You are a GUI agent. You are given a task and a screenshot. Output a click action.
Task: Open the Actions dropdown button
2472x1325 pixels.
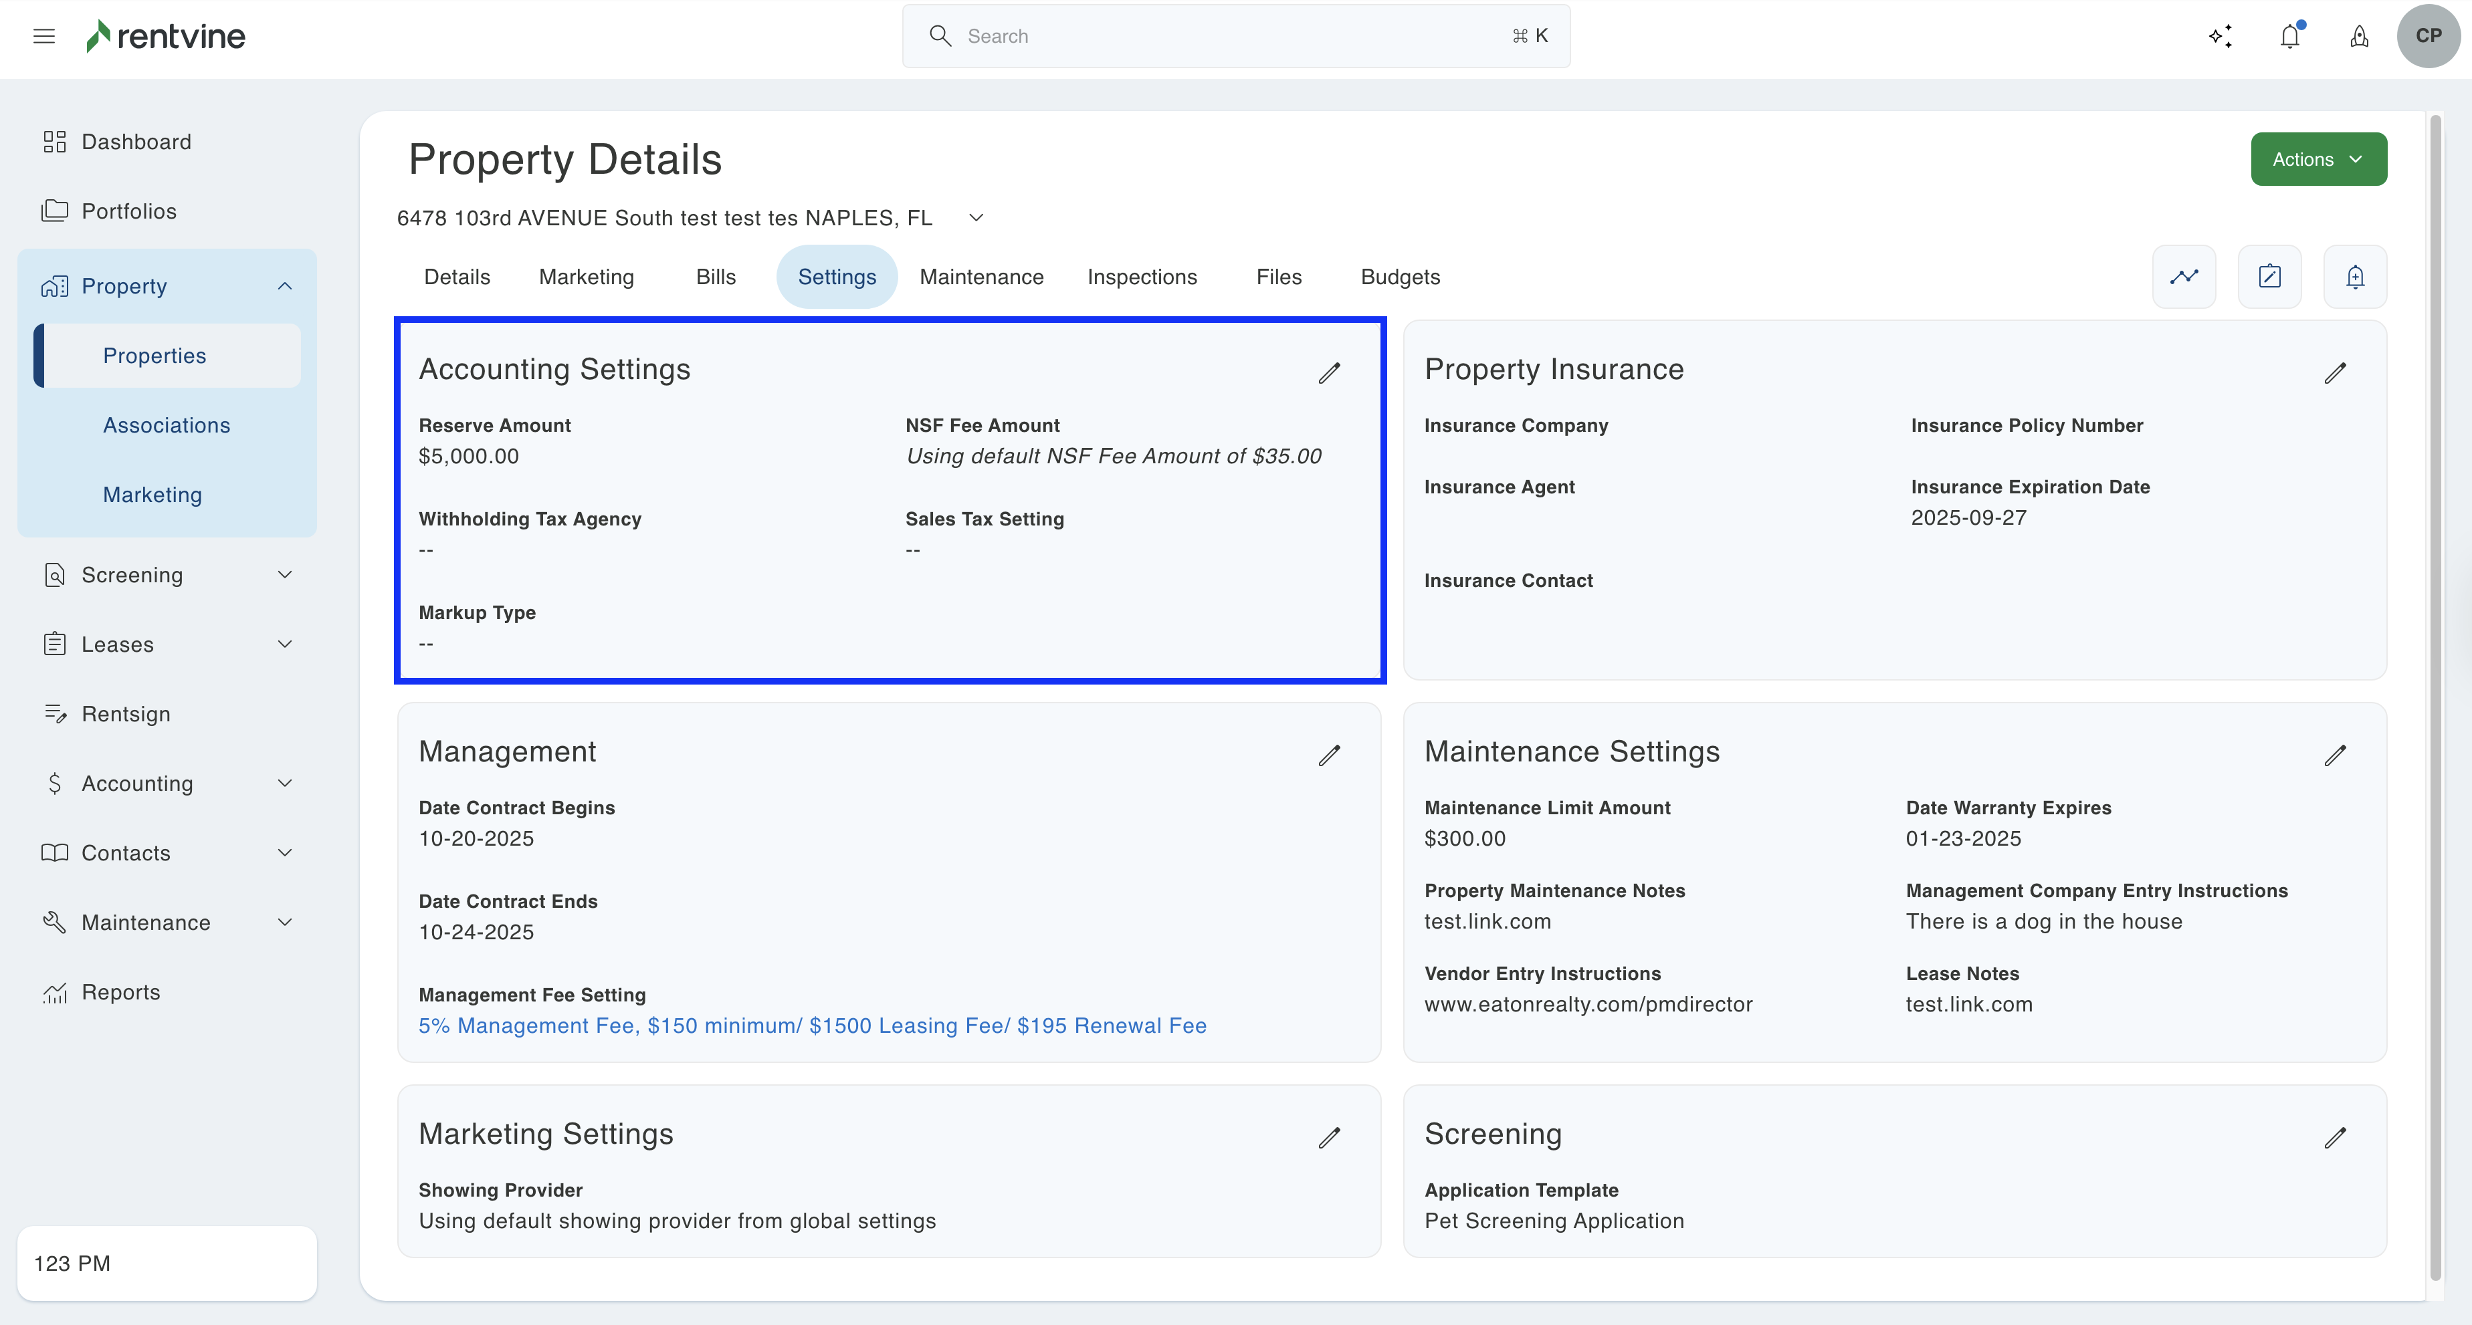2318,159
